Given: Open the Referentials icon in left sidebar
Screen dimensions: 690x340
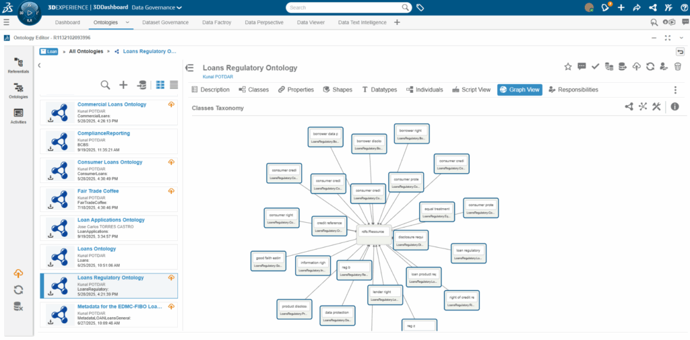Looking at the screenshot, I should point(19,65).
